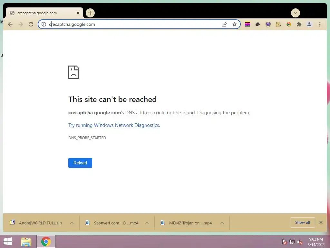
Task: View site information icon in address bar
Action: [44, 24]
